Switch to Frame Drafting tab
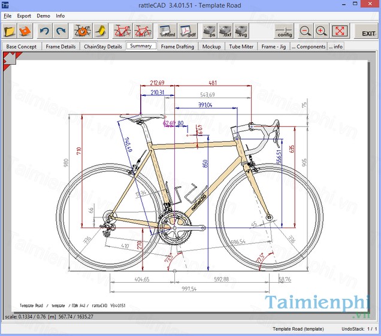Image resolution: width=381 pixels, height=336 pixels. coord(177,46)
